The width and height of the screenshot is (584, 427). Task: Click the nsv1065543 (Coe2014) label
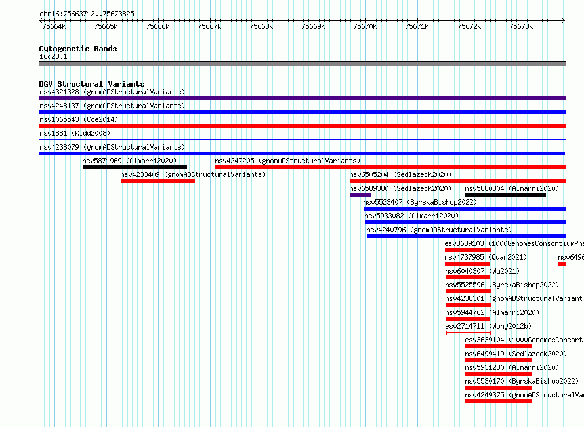[79, 119]
